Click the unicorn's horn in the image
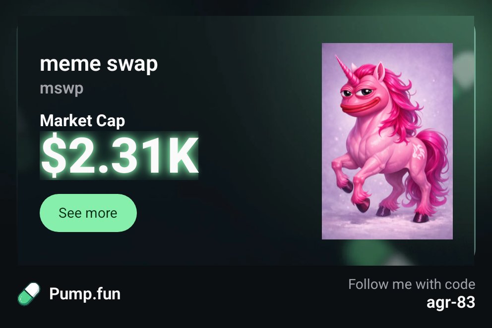Image resolution: width=492 pixels, height=328 pixels. [x=345, y=69]
